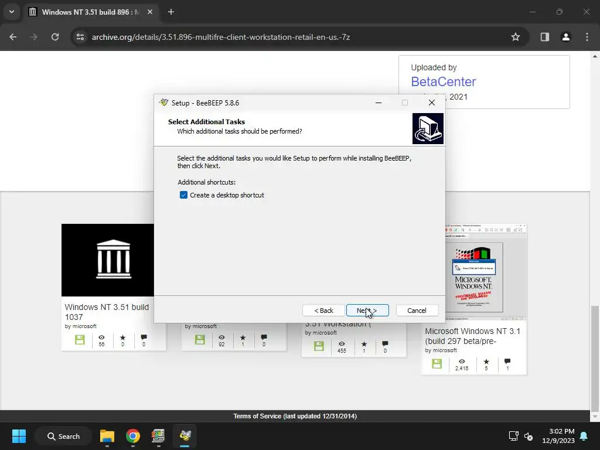
Task: Open the Chrome profile icon
Action: (x=566, y=37)
